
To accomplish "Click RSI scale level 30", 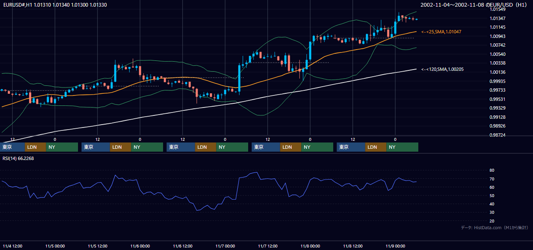I will 492,212.
